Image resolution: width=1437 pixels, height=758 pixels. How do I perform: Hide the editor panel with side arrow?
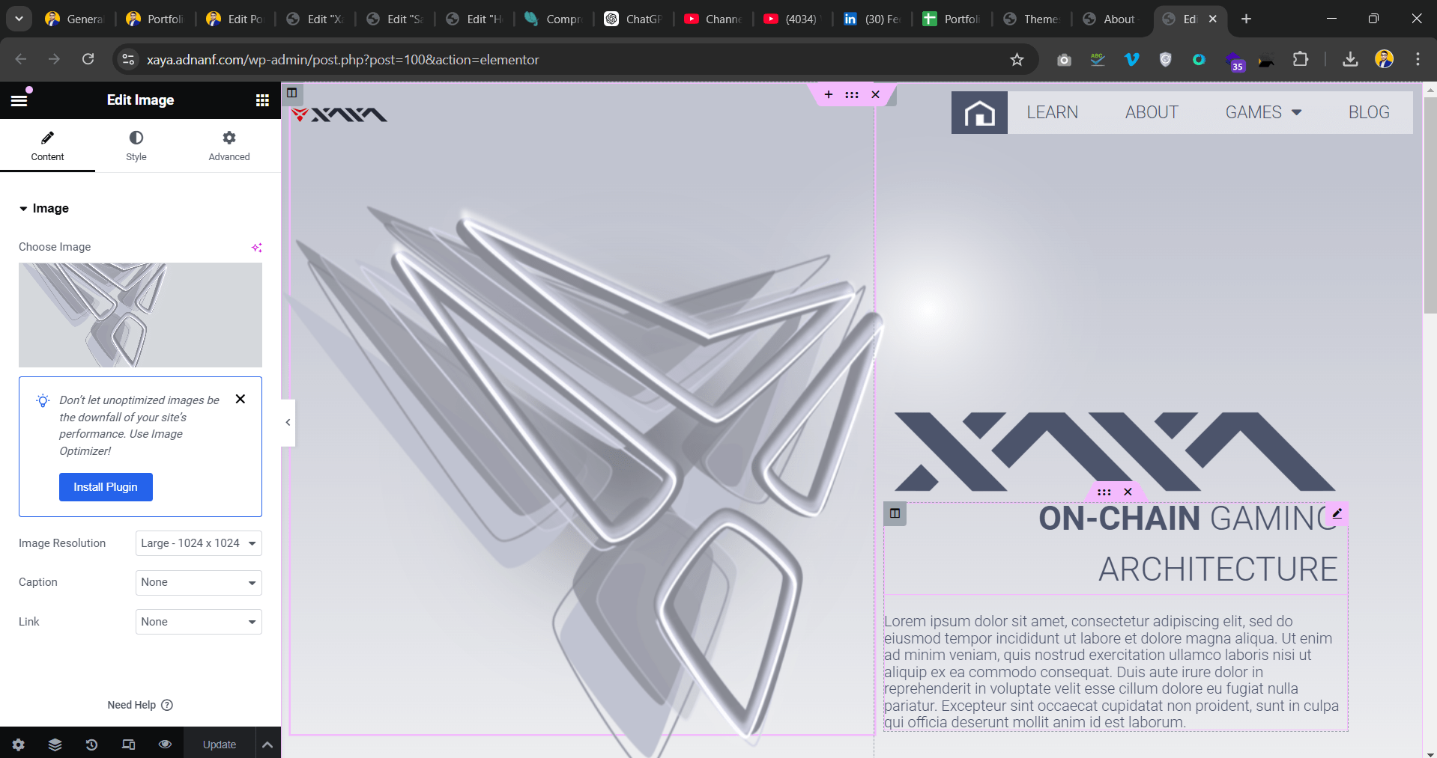pyautogui.click(x=288, y=423)
